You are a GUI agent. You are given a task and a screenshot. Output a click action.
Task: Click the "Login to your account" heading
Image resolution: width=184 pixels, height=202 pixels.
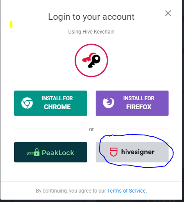91,17
